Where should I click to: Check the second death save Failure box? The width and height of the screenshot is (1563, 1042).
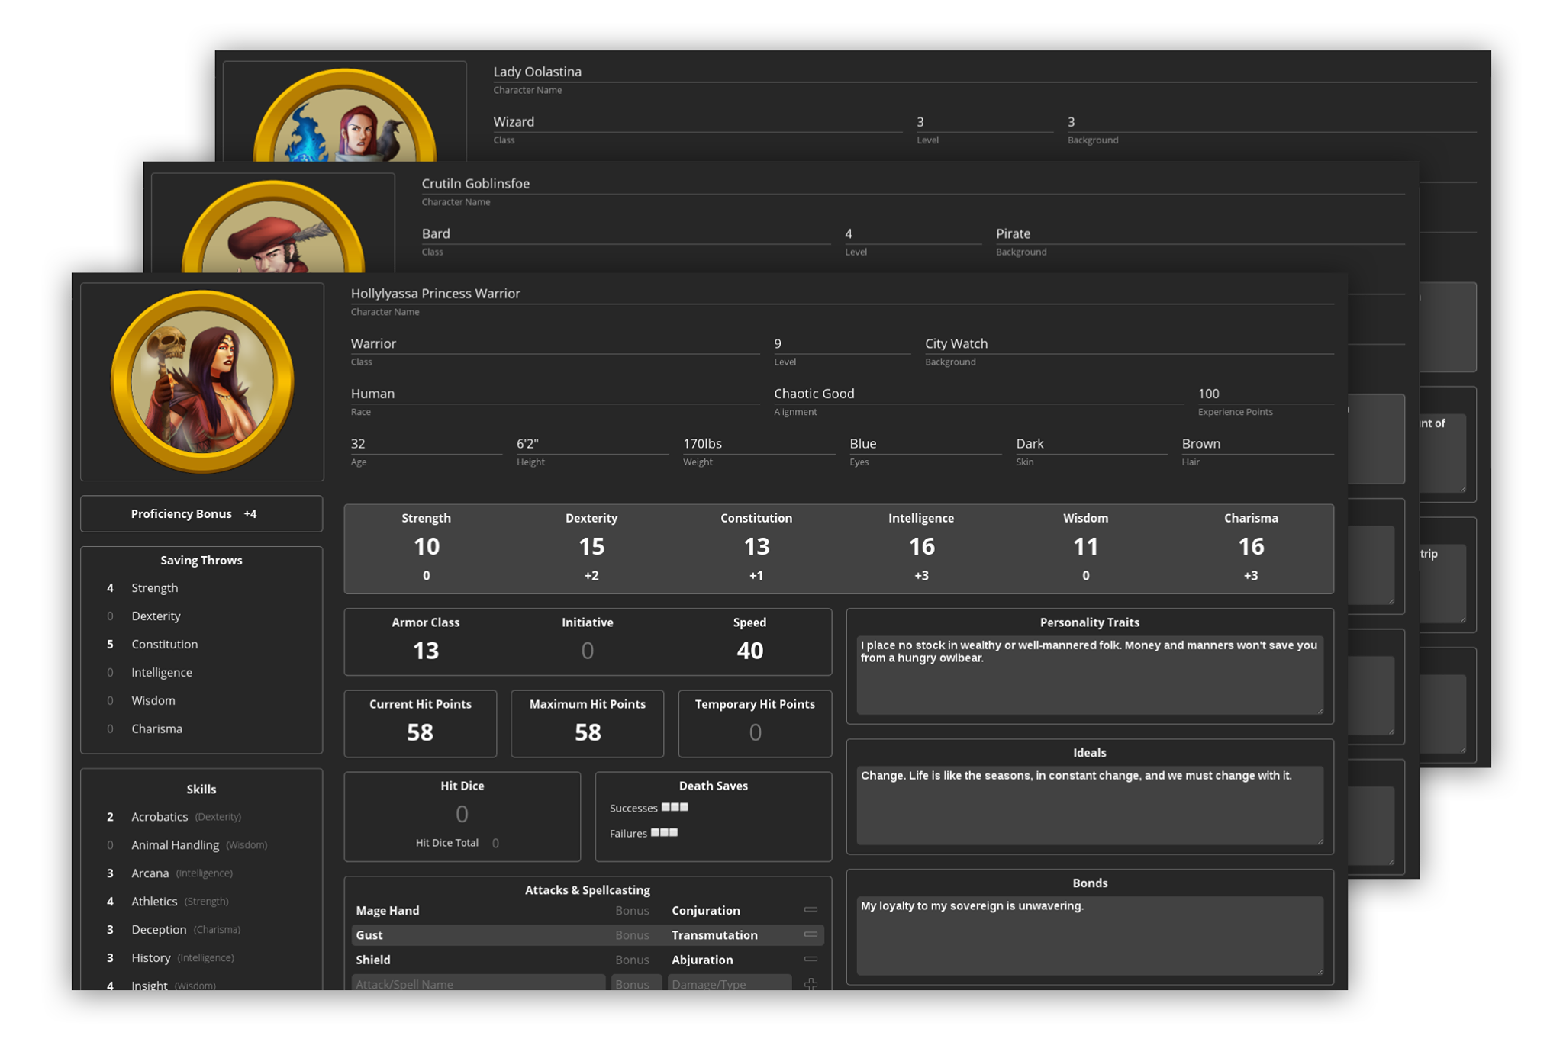(x=664, y=832)
